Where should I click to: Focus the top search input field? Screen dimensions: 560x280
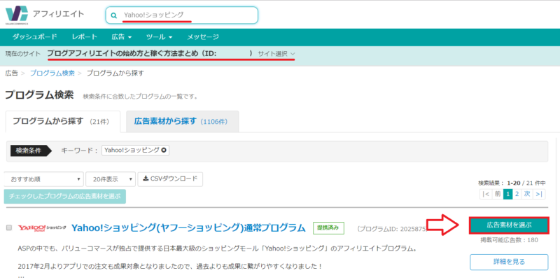click(x=181, y=15)
